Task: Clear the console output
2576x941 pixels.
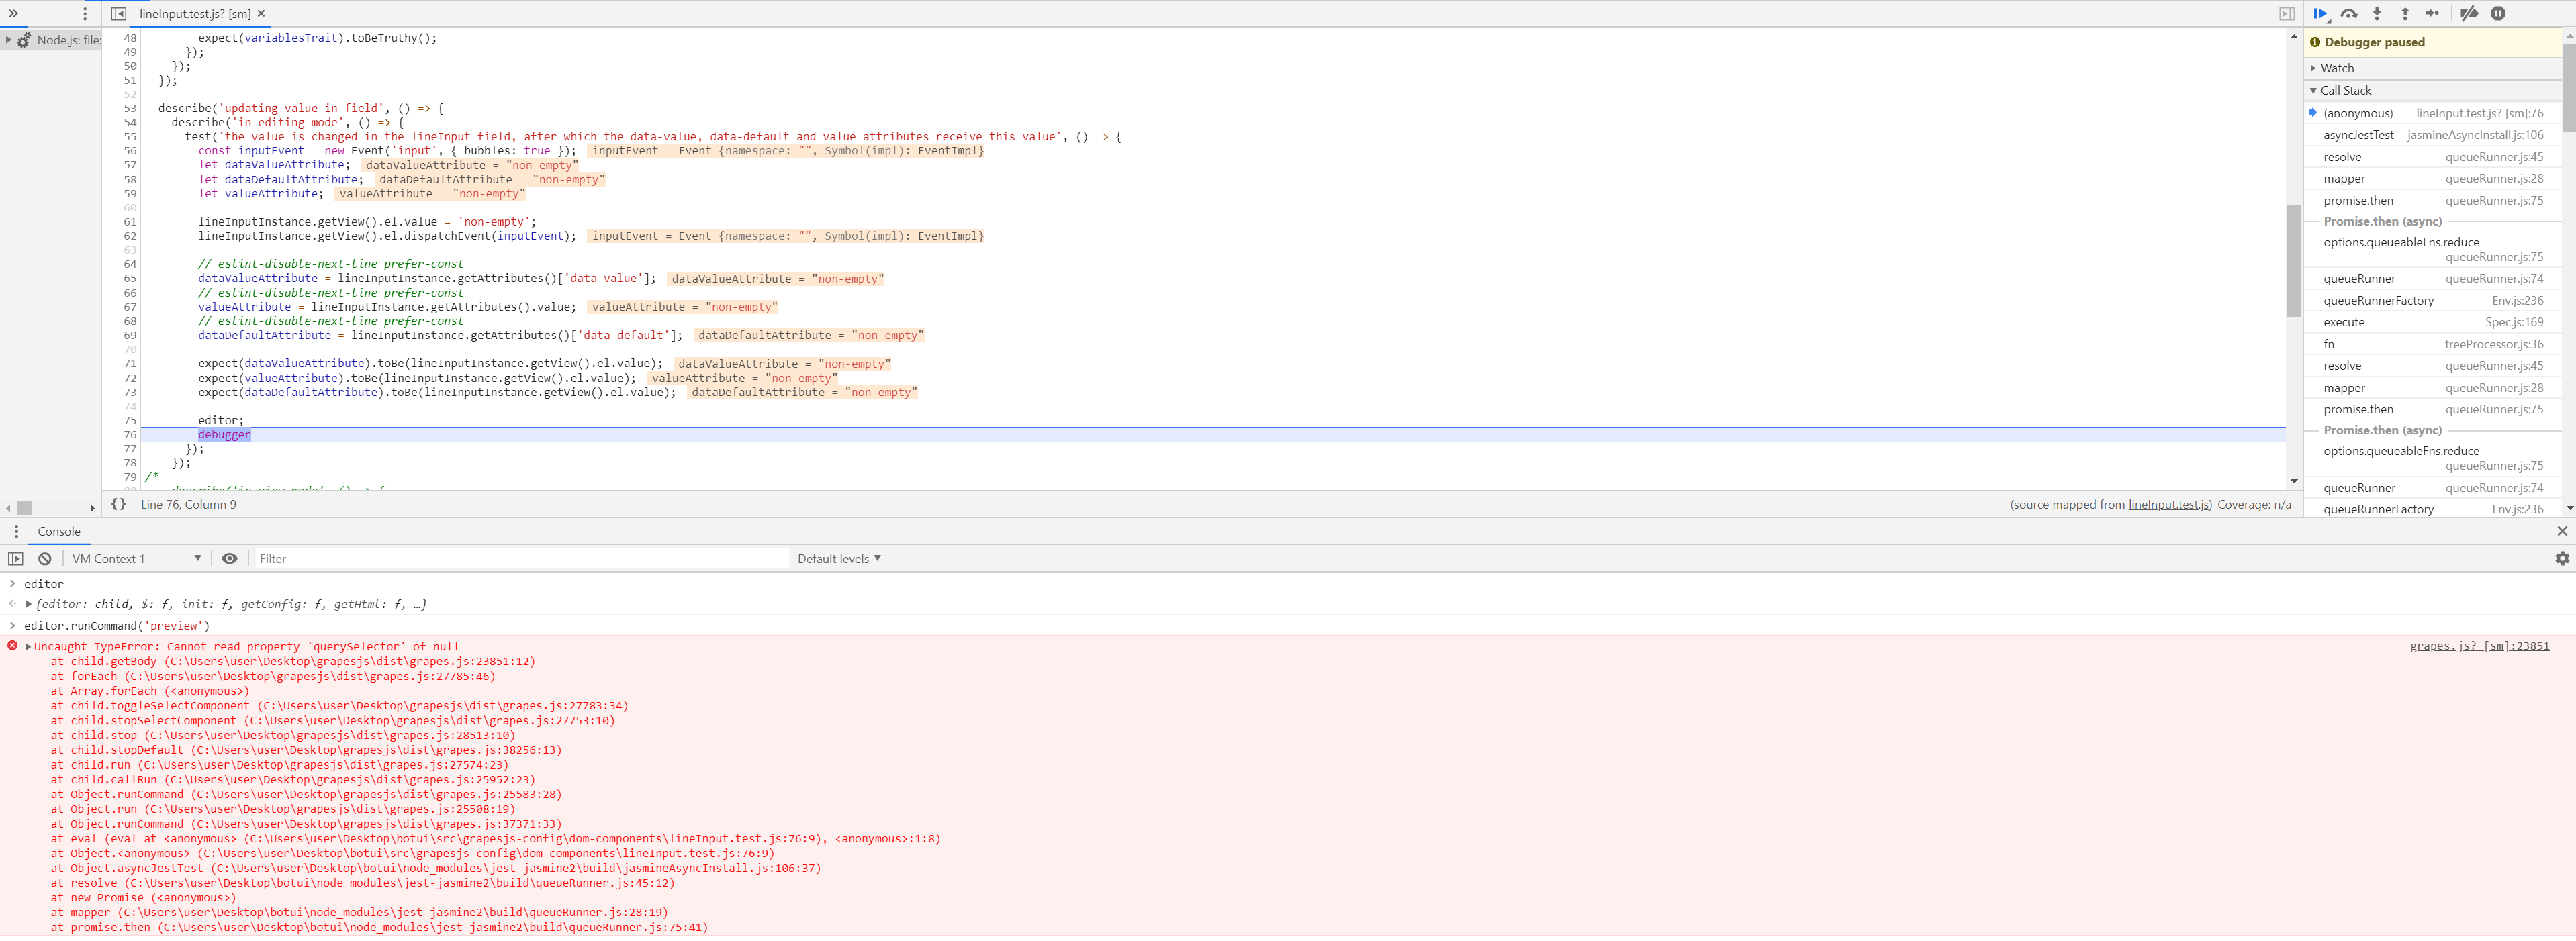Action: 44,558
